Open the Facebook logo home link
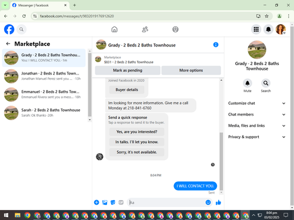294x220 pixels. coord(9,29)
